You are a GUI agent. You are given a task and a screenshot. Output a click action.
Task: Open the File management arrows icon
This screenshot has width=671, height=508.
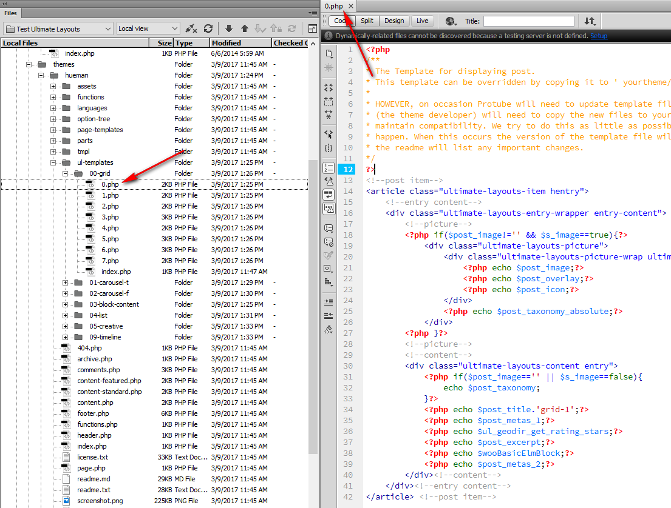[590, 21]
